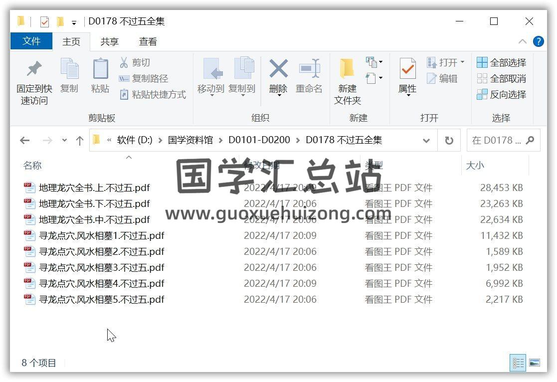Click the Pin to Quick Access icon
This screenshot has width=557, height=382.
click(34, 69)
